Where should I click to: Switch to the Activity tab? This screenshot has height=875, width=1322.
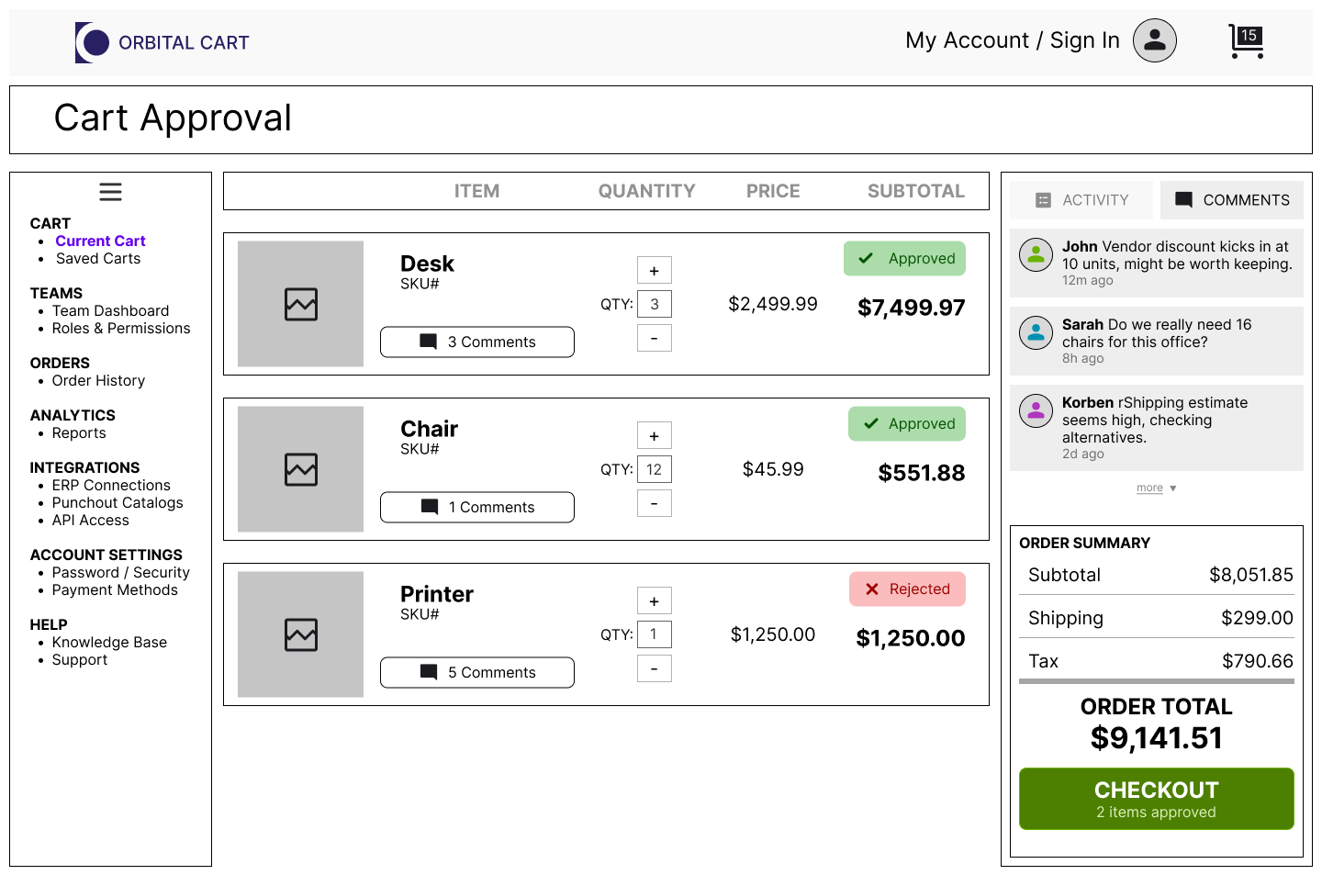click(x=1082, y=200)
